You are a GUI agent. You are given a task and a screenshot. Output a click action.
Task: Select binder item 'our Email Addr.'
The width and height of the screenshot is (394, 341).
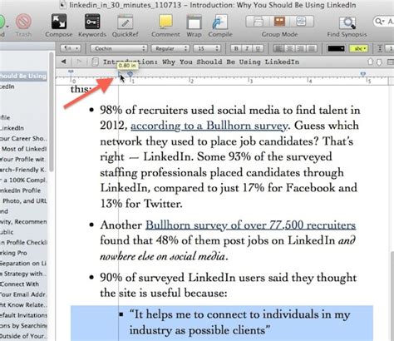pos(23,294)
